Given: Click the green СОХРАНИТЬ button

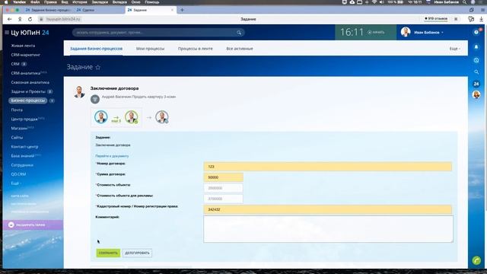Looking at the screenshot, I should tap(108, 253).
